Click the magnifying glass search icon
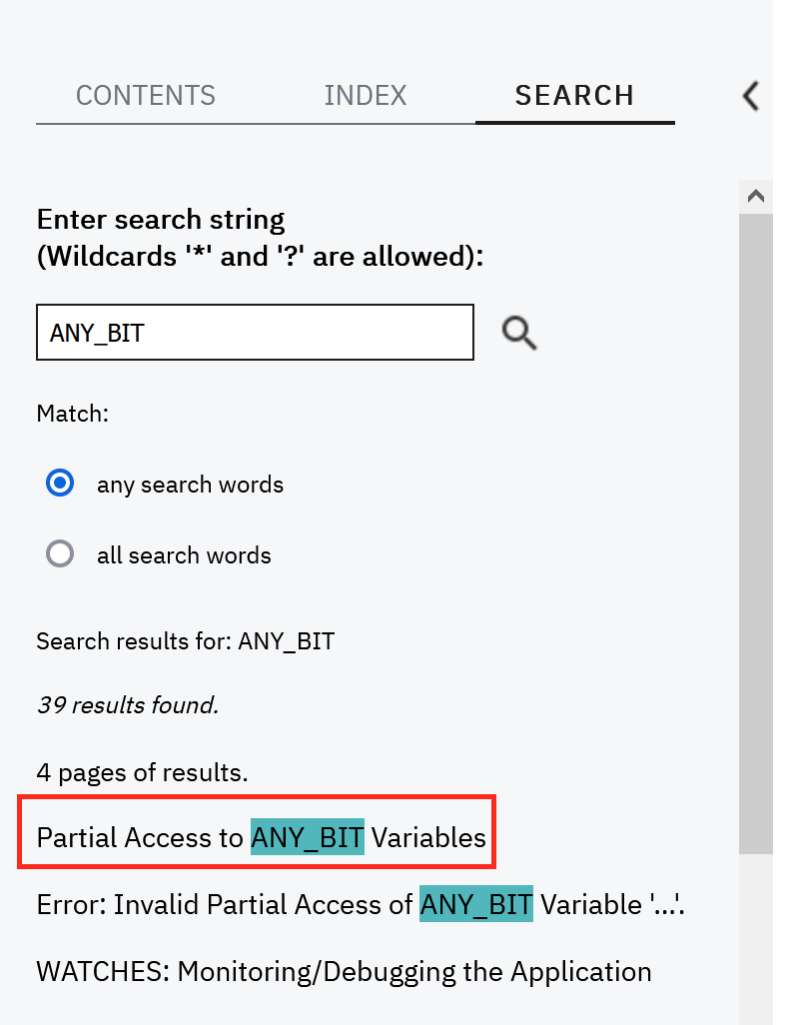 (x=519, y=334)
